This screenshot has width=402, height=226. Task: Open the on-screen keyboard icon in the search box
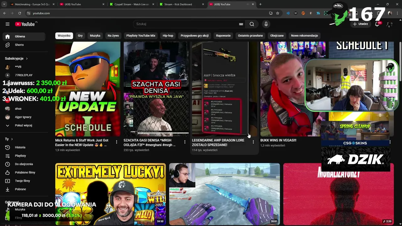click(241, 24)
